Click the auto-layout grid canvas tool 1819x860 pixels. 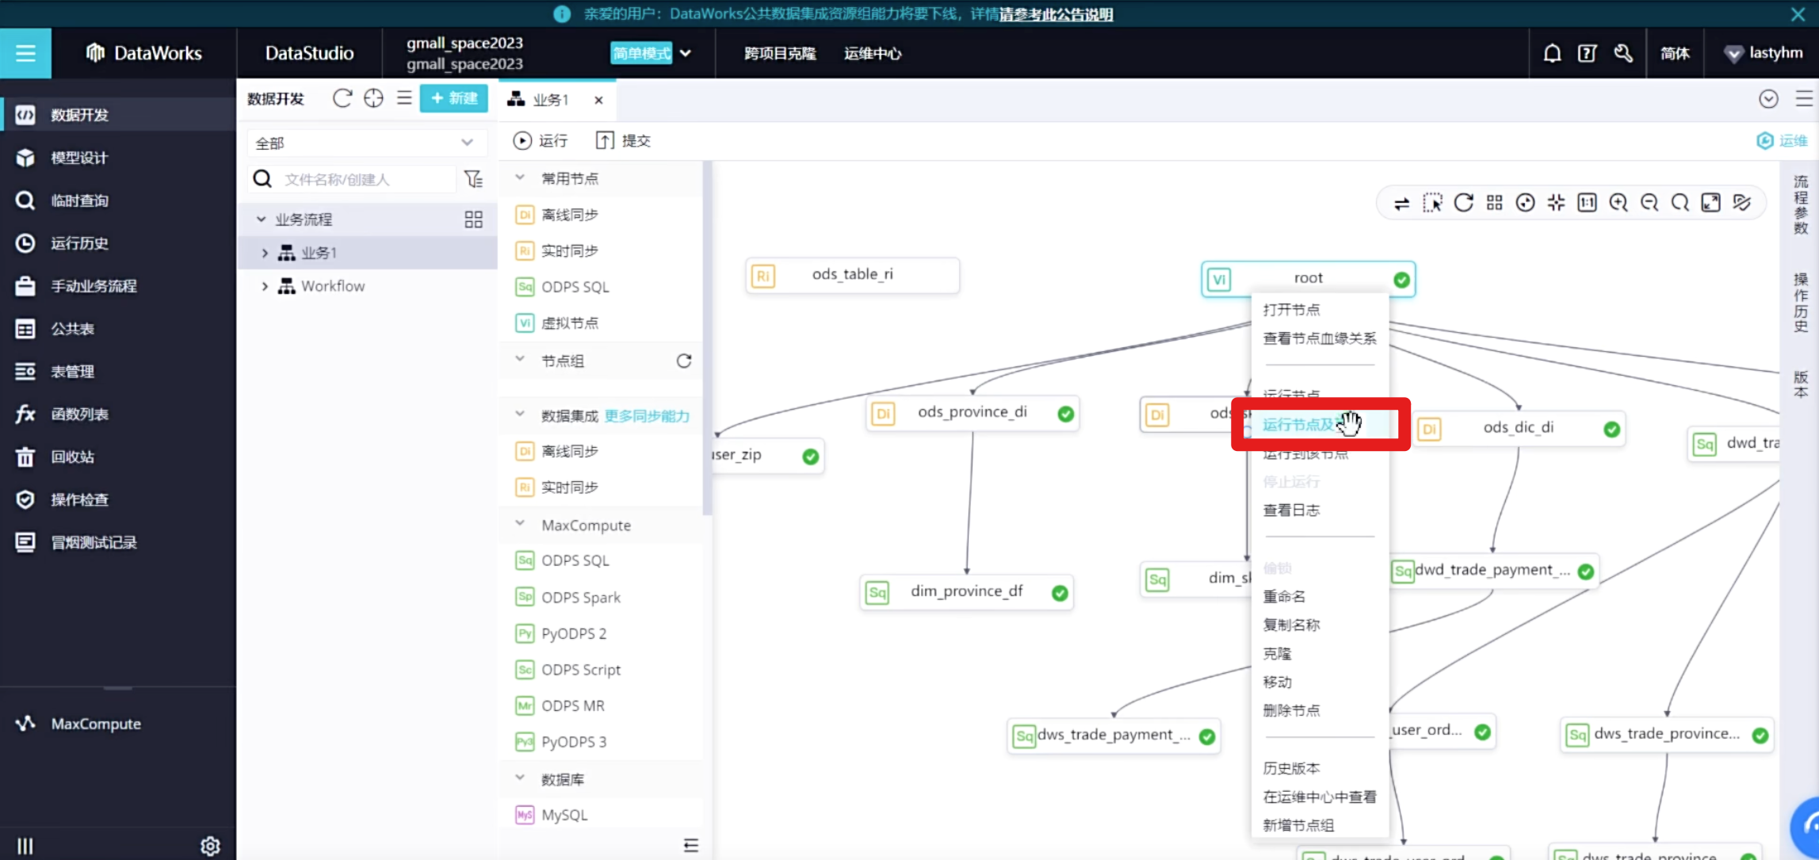(x=1494, y=203)
